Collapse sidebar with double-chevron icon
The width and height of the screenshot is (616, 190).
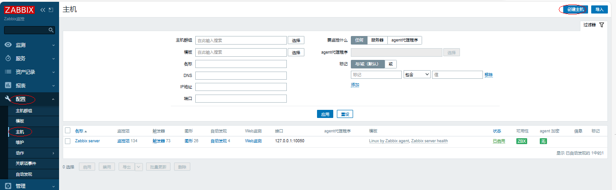pyautogui.click(x=43, y=10)
